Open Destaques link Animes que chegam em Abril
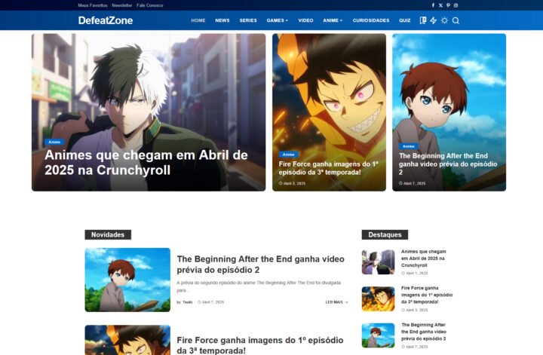The image size is (543, 355). [424, 258]
